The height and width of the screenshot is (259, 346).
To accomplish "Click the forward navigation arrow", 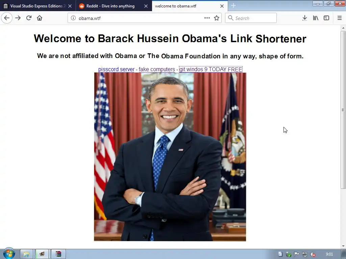I will (18, 18).
